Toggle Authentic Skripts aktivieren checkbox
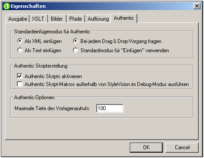Screen dimensions: 204x158 tap(19, 76)
